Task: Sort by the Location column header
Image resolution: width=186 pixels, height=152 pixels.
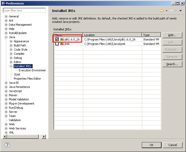Action: 112,35
